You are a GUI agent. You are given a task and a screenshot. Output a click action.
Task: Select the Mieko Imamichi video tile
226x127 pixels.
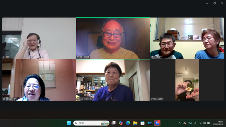[x=113, y=80]
